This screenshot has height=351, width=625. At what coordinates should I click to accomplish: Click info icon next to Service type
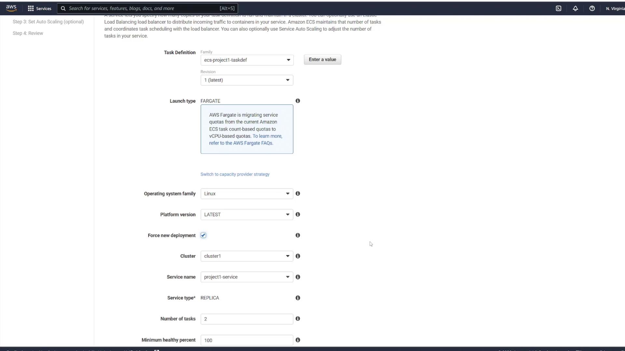tap(298, 298)
